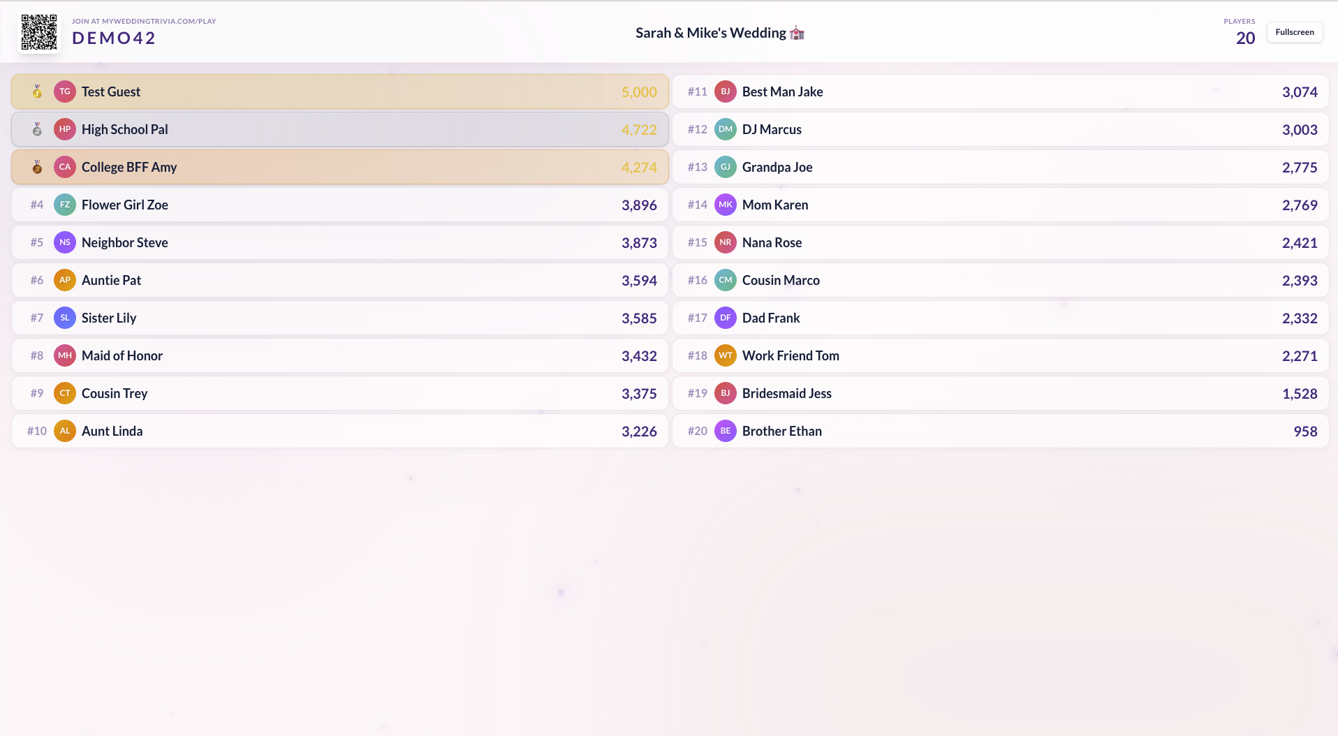Click the silver medal beside High School Pal
This screenshot has width=1338, height=736.
click(x=37, y=129)
